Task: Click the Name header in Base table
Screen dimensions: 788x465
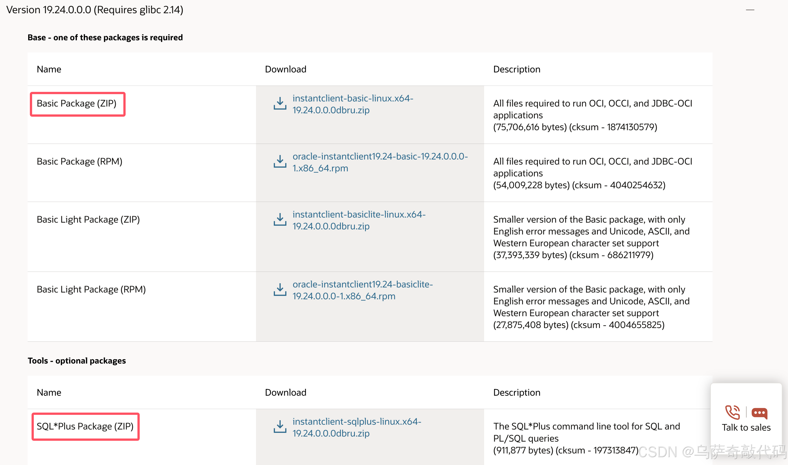Action: coord(49,69)
